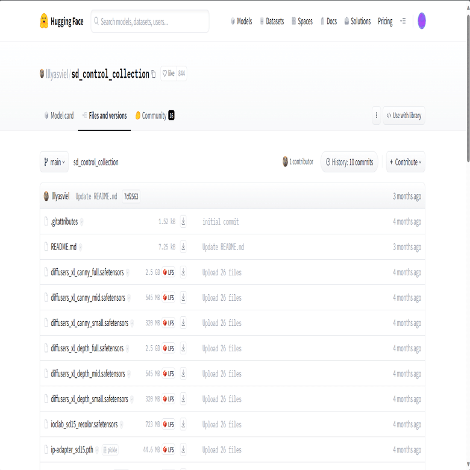Download diffusers_xl_canny_small.safetensors
The width and height of the screenshot is (470, 470).
click(183, 323)
